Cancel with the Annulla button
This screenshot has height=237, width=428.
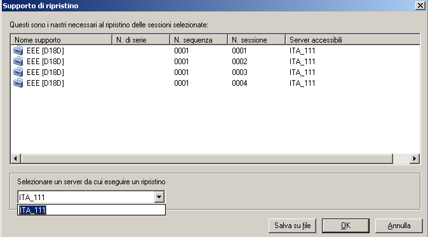click(399, 226)
